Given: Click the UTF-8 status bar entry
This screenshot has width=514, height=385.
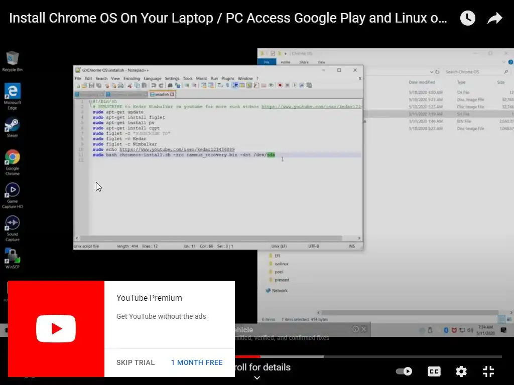Looking at the screenshot, I should pyautogui.click(x=313, y=246).
